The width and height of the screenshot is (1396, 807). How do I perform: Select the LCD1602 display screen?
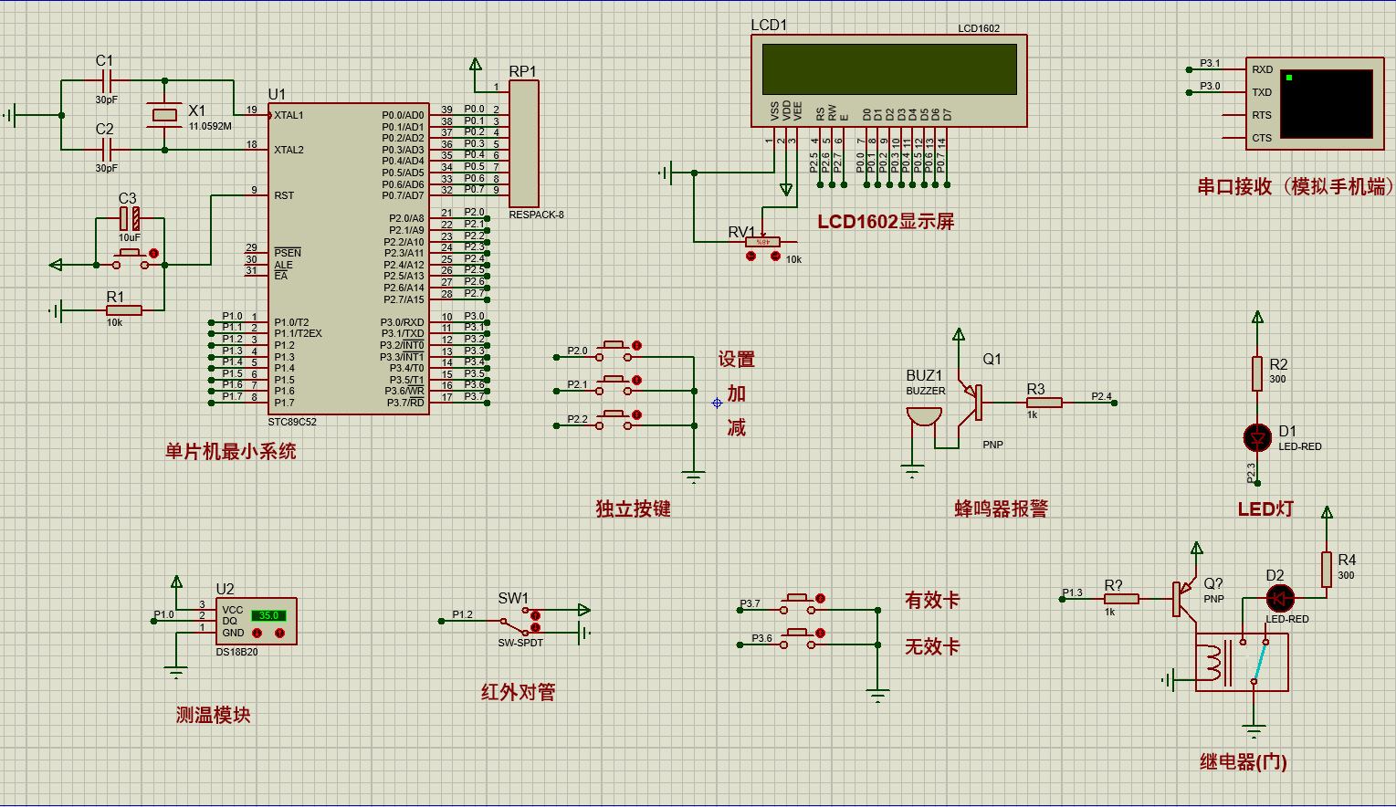[888, 69]
